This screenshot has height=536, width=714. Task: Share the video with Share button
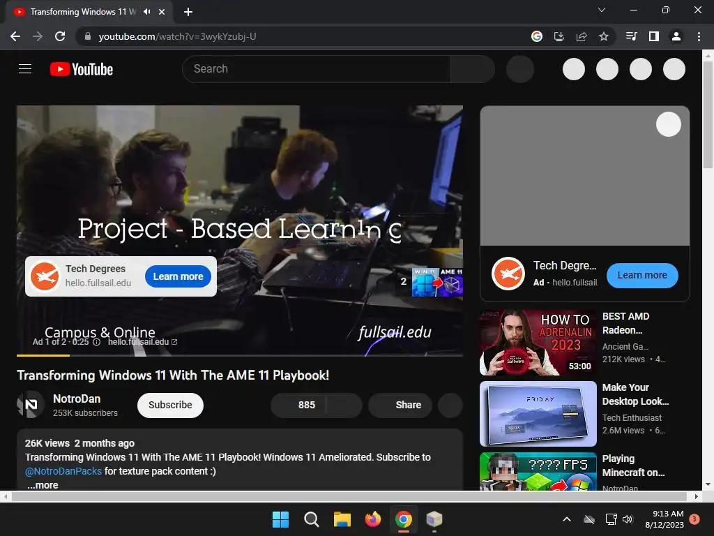[x=400, y=405]
